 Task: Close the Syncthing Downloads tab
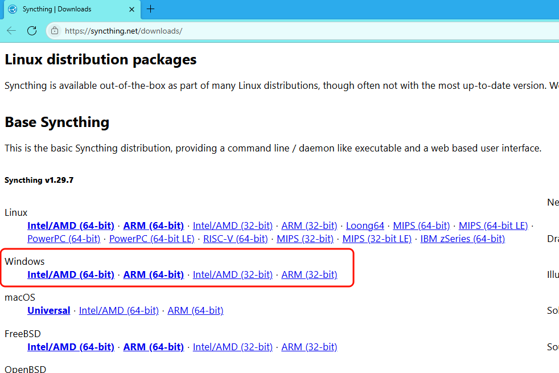point(131,9)
